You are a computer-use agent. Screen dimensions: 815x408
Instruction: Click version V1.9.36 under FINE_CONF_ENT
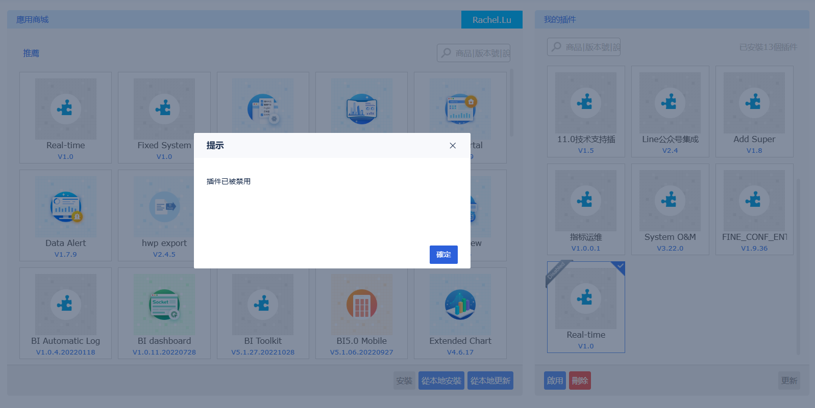click(x=754, y=248)
